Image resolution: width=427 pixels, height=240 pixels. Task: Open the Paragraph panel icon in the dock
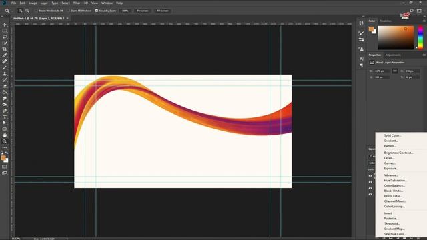pos(361,65)
